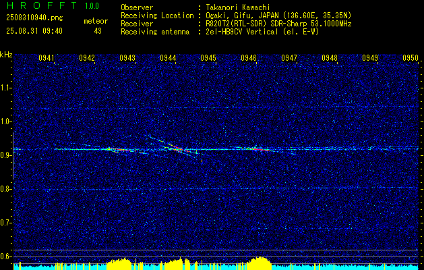Click the 'Observer' field label

click(137, 7)
